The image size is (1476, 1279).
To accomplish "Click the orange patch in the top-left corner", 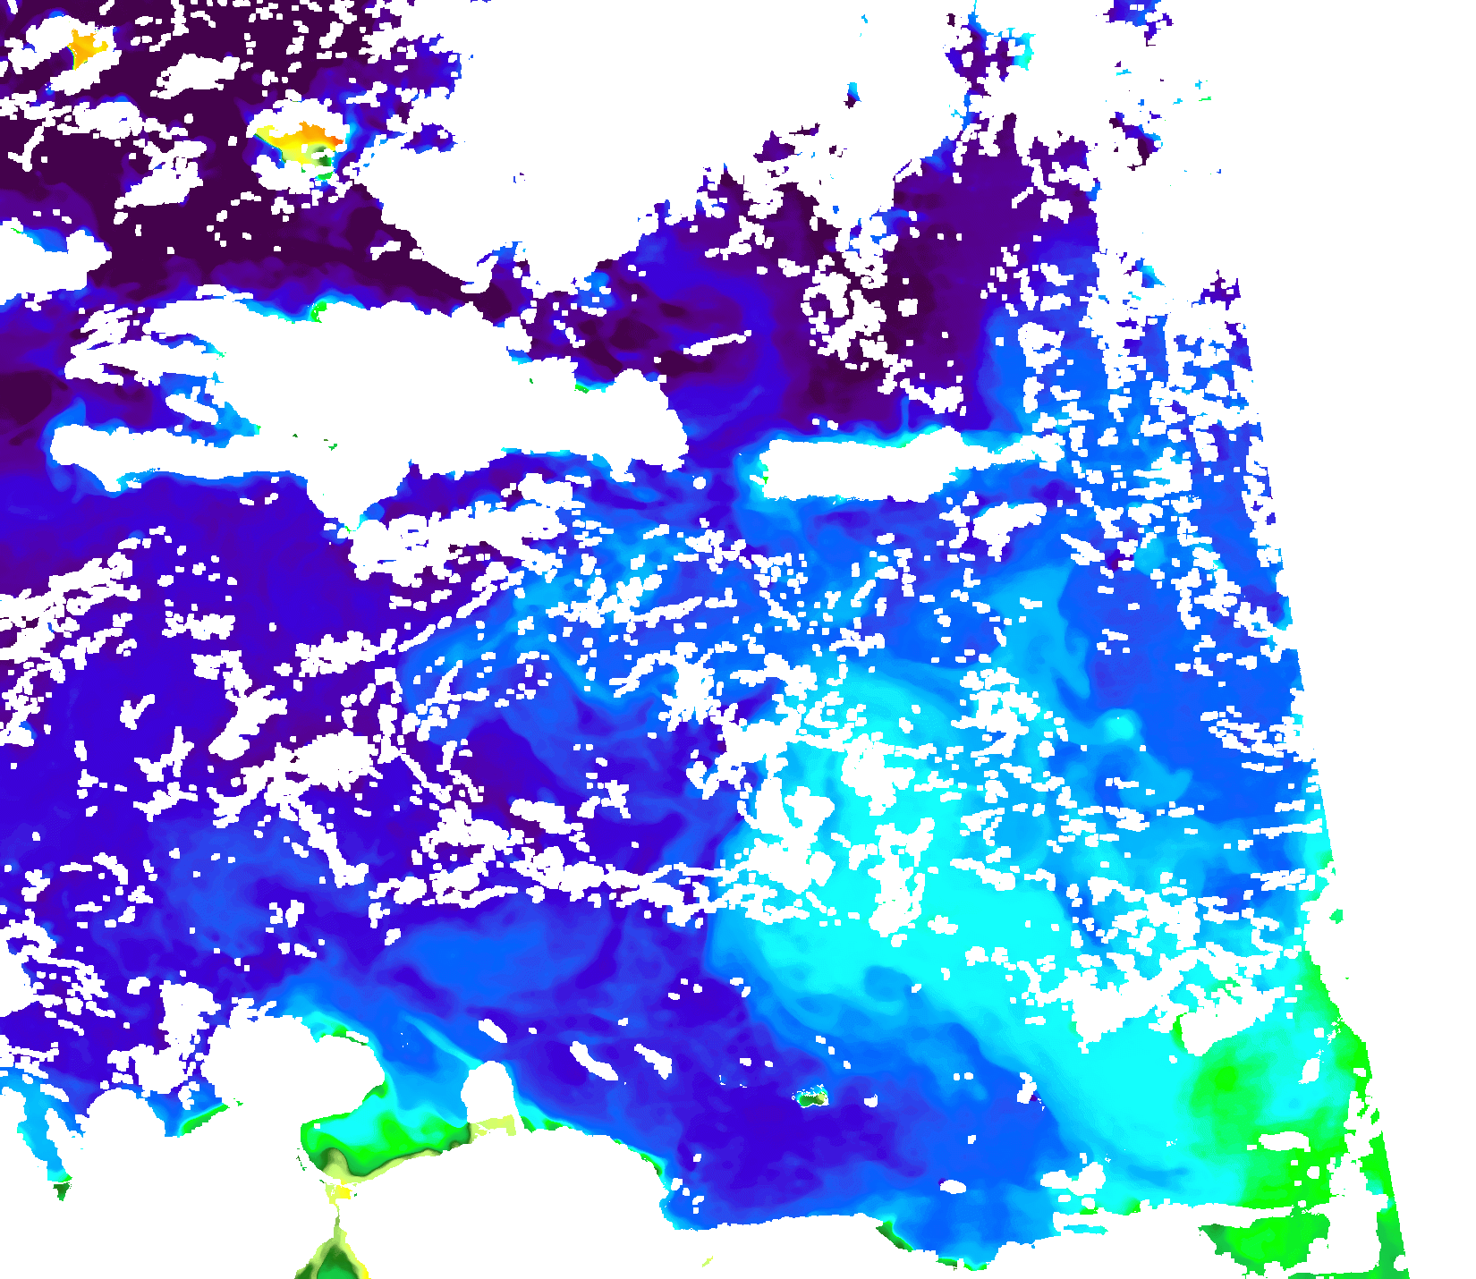I will click(85, 47).
